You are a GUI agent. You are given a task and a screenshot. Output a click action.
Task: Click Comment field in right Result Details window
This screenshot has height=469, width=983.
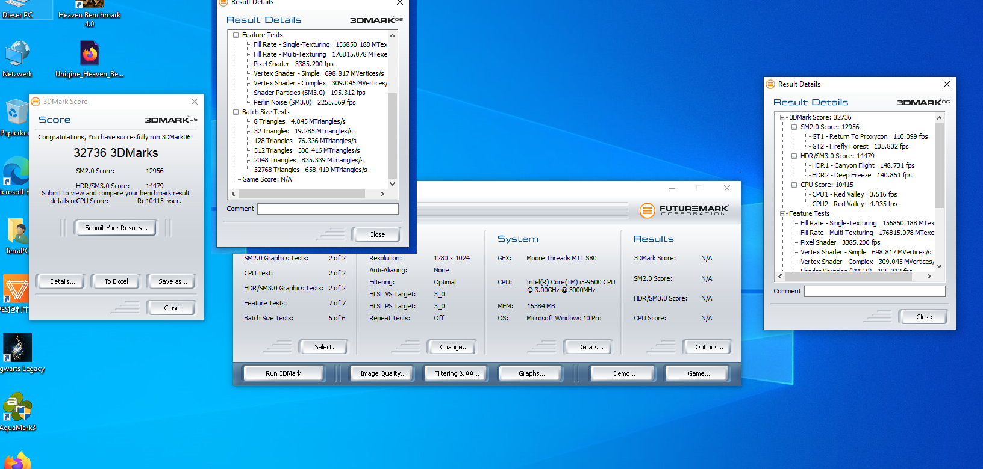point(875,291)
